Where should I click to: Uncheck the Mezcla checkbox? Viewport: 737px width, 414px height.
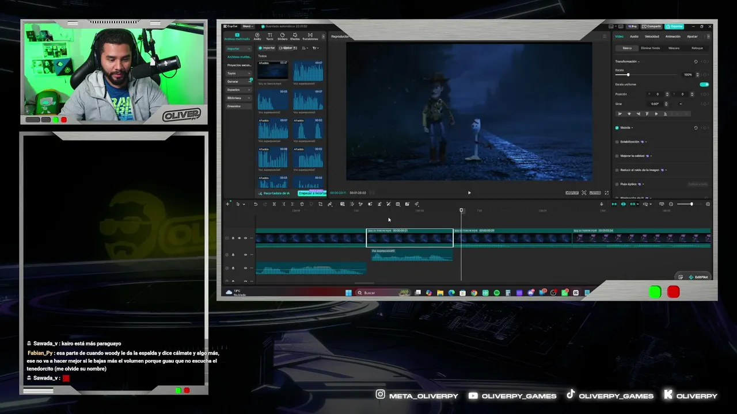pyautogui.click(x=617, y=128)
